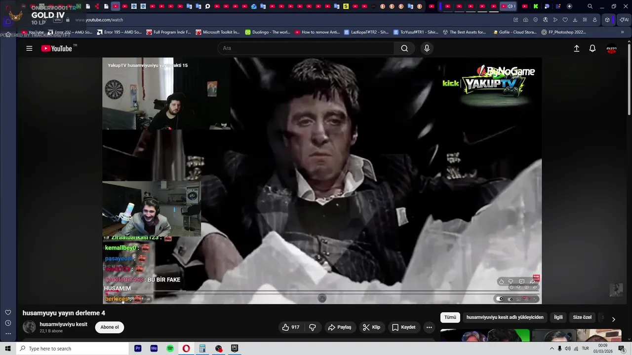Show more filter chips with right chevron
The height and width of the screenshot is (355, 632).
tap(613, 319)
